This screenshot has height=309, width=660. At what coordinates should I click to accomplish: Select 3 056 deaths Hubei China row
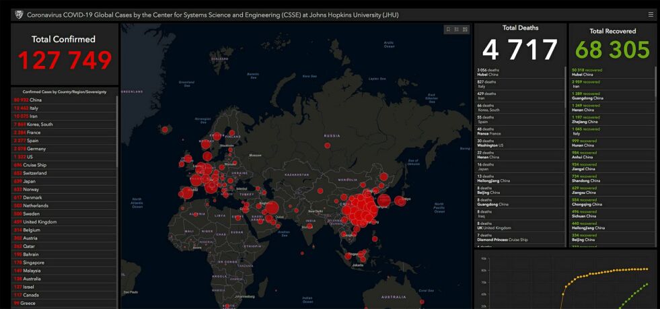coord(520,73)
